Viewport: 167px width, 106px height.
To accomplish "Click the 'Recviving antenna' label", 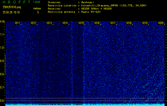I will [x=61, y=12].
